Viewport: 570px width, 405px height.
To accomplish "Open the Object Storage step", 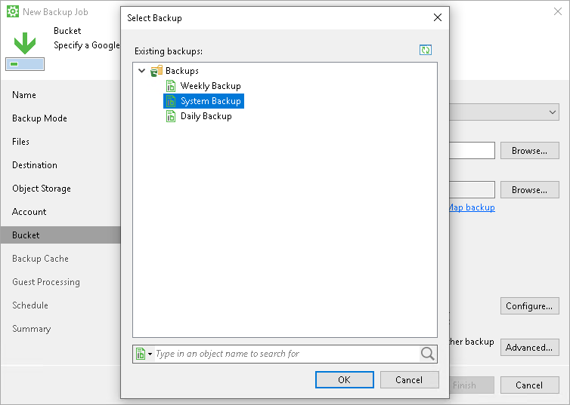I will tap(42, 189).
